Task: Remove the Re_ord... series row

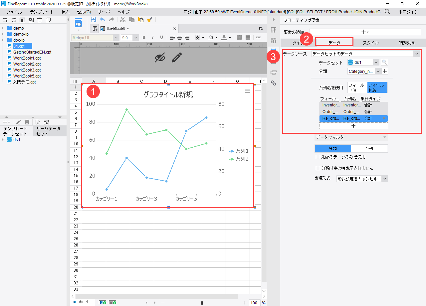Action: [384, 118]
